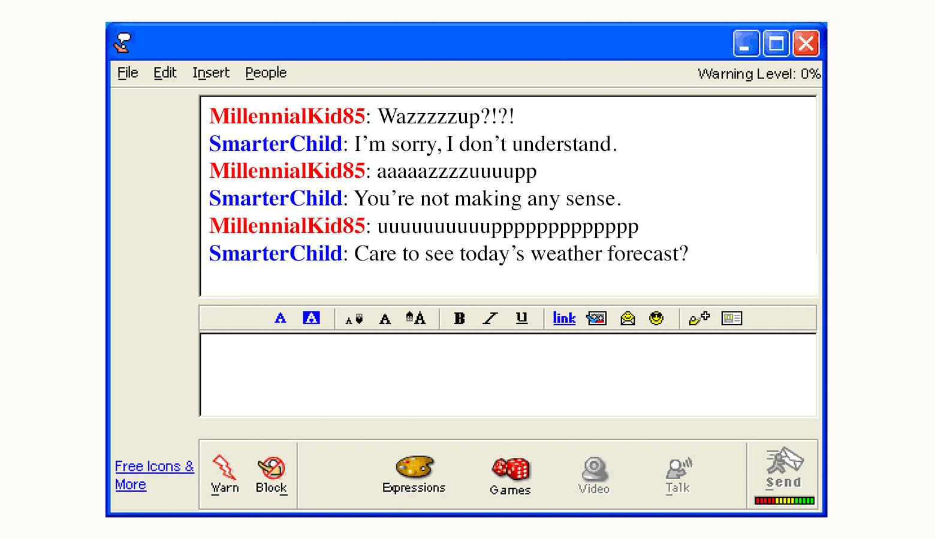Click the email envelope icon
Screen dimensions: 935x539
pos(628,318)
